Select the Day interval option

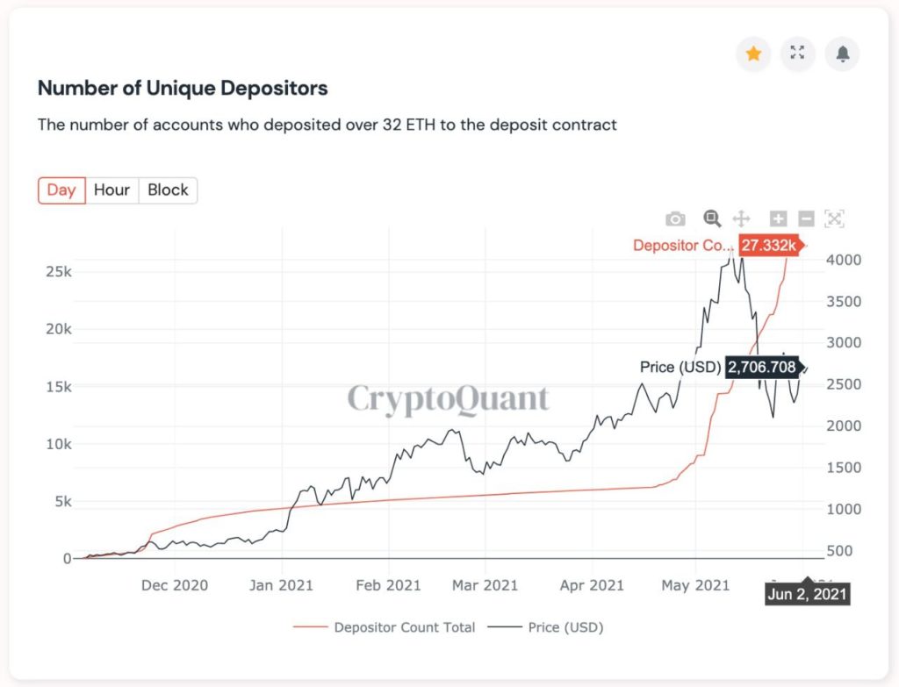click(x=61, y=190)
